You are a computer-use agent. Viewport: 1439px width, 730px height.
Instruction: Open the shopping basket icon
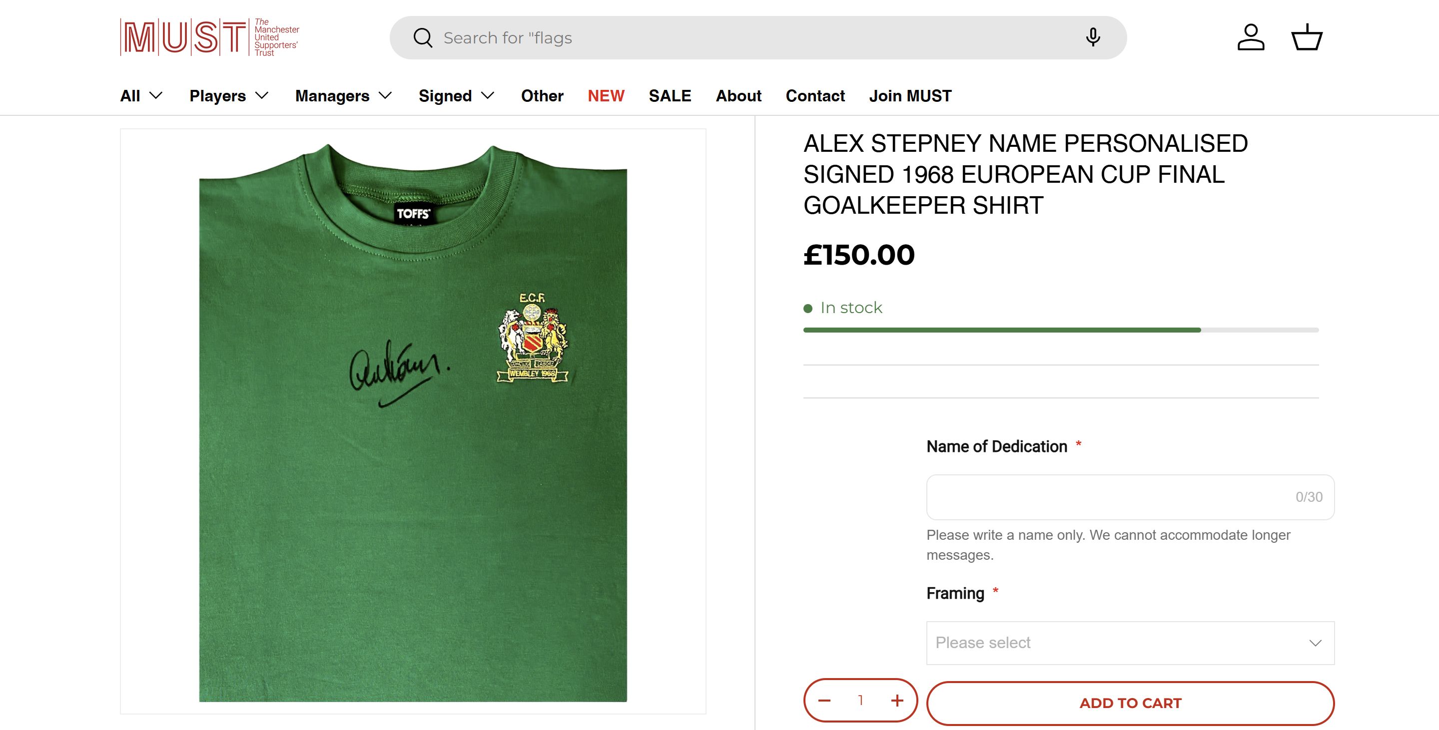[1307, 38]
